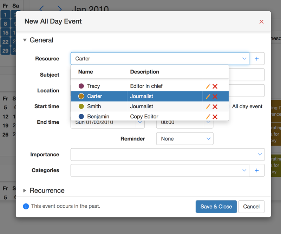This screenshot has width=281, height=234.
Task: Click the edit pencil icon for Carter
Action: (x=208, y=96)
